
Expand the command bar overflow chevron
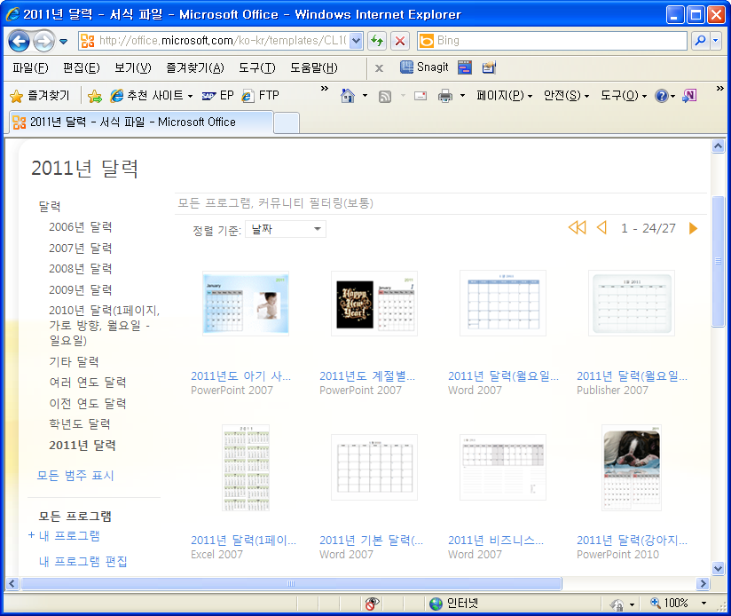pyautogui.click(x=720, y=88)
